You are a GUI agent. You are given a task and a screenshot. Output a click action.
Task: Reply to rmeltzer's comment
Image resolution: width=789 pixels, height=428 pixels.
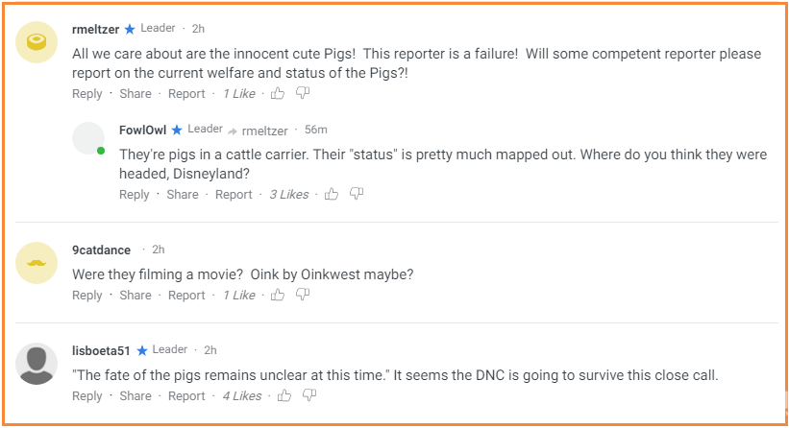(x=87, y=94)
